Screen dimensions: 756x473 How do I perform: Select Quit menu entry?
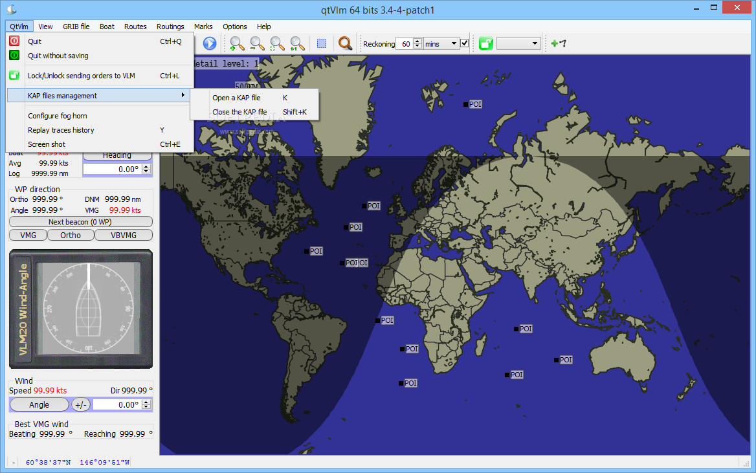tap(100, 41)
